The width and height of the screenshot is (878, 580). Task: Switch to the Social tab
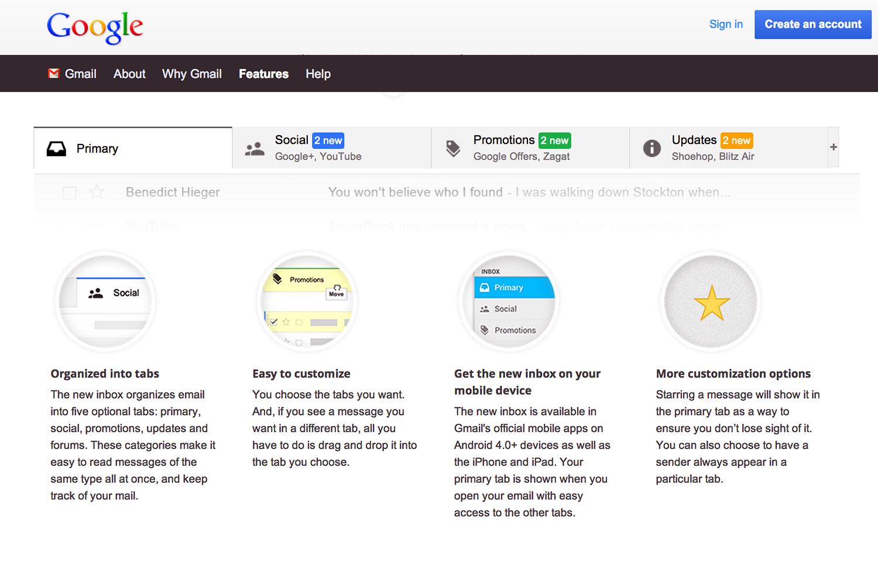pos(332,148)
